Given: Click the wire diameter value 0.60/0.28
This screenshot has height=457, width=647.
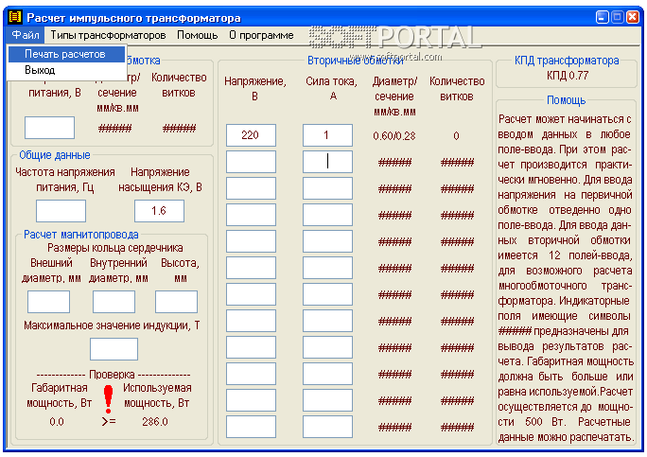Looking at the screenshot, I should click(x=394, y=136).
